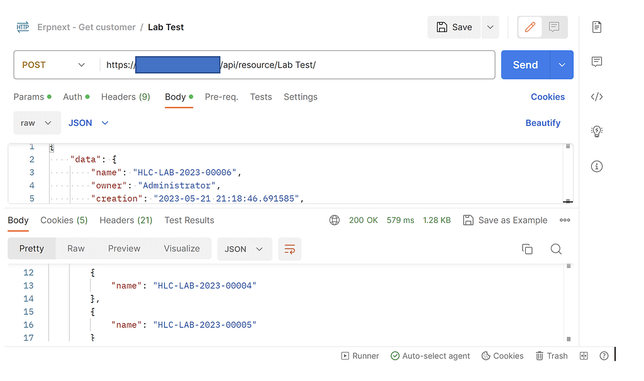This screenshot has width=644, height=381.
Task: Click Save as Example
Action: (x=505, y=220)
